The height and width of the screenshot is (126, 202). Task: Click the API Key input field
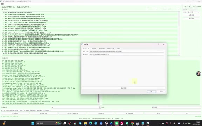click(127, 51)
